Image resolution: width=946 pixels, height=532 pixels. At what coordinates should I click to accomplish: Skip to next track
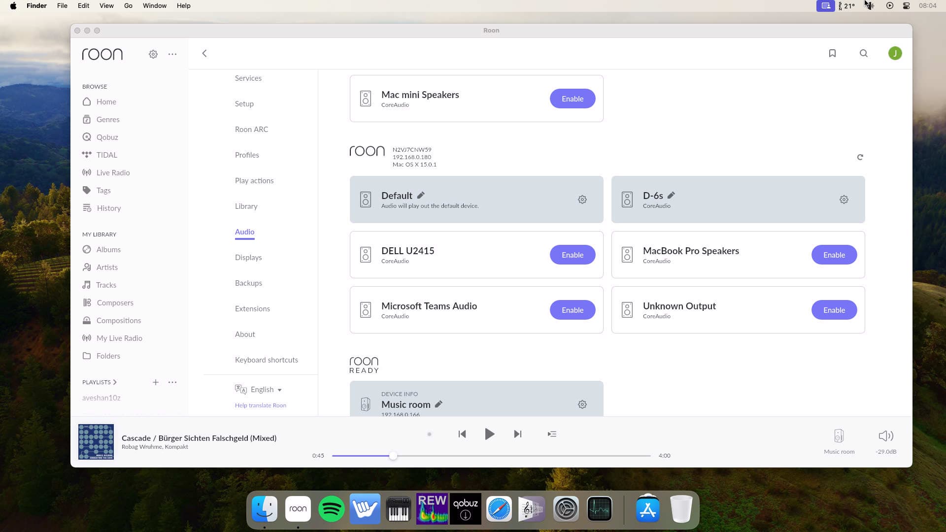pos(517,434)
